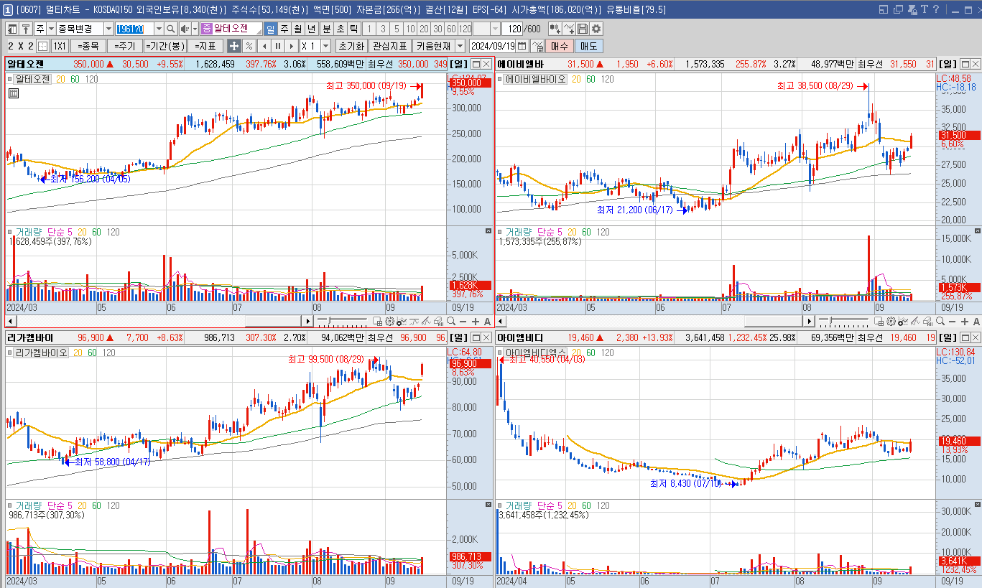
Task: Click the add indicator icon after 120/600
Action: click(x=555, y=29)
